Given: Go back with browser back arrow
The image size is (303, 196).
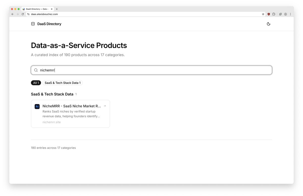Looking at the screenshot, I should [x=13, y=14].
